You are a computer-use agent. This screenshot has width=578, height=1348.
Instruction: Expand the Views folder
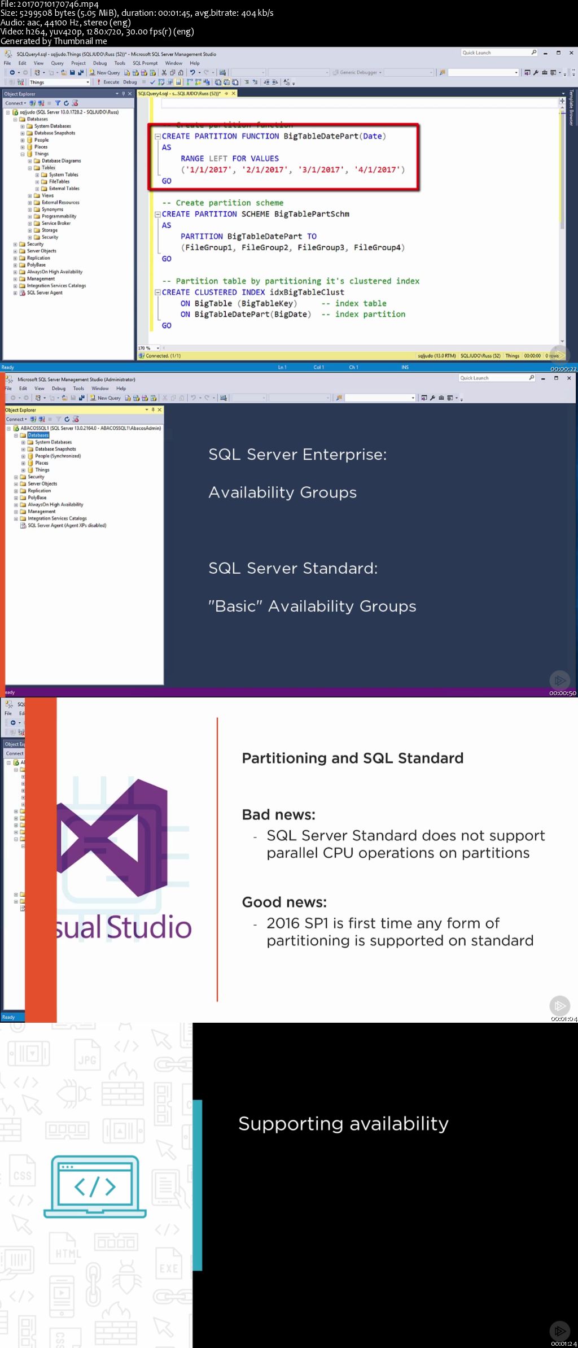click(x=30, y=195)
